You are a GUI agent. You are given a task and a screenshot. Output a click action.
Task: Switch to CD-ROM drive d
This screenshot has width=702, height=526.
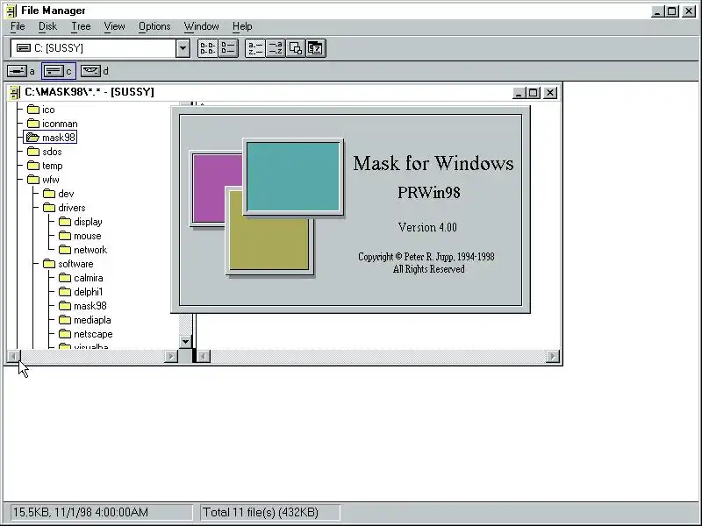tap(95, 71)
